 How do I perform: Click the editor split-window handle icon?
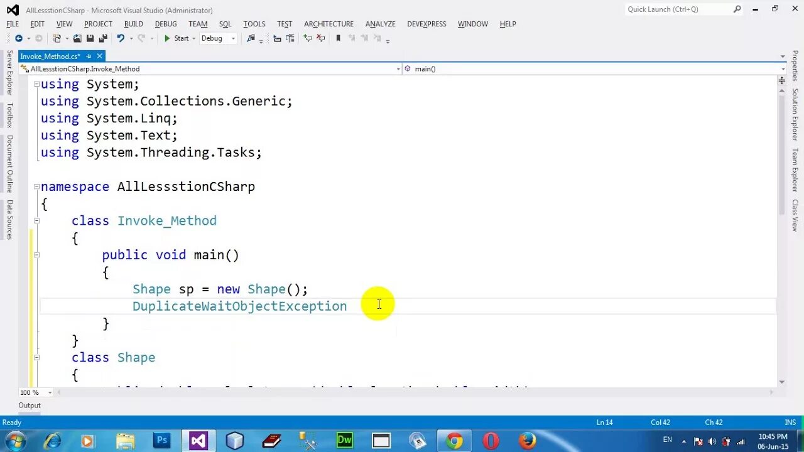click(x=782, y=80)
